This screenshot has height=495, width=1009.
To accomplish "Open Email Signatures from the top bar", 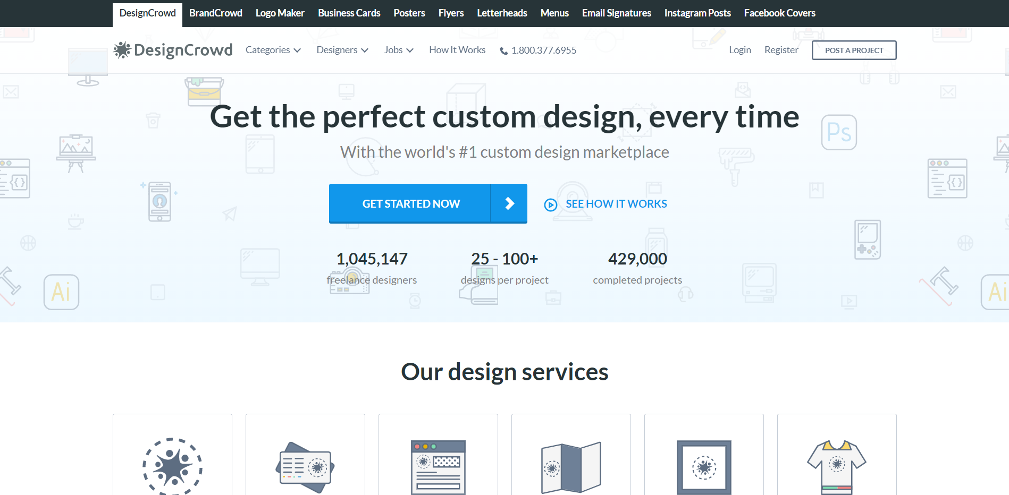I will pyautogui.click(x=617, y=13).
